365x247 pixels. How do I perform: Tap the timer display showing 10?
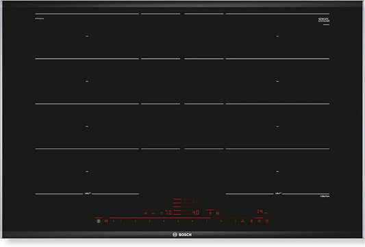(x=168, y=213)
